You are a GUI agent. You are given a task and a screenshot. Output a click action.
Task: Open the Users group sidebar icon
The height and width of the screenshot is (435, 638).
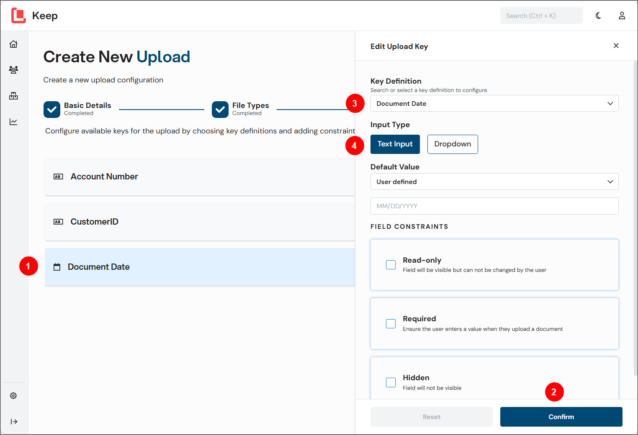[x=13, y=70]
